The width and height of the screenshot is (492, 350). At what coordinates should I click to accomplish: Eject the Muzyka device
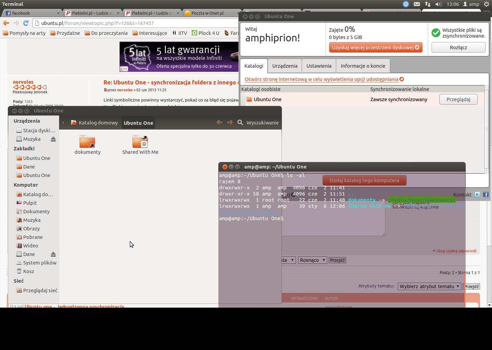click(x=53, y=139)
